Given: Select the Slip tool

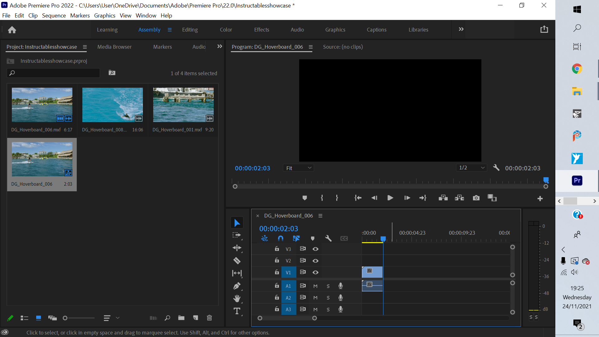Looking at the screenshot, I should point(237,273).
